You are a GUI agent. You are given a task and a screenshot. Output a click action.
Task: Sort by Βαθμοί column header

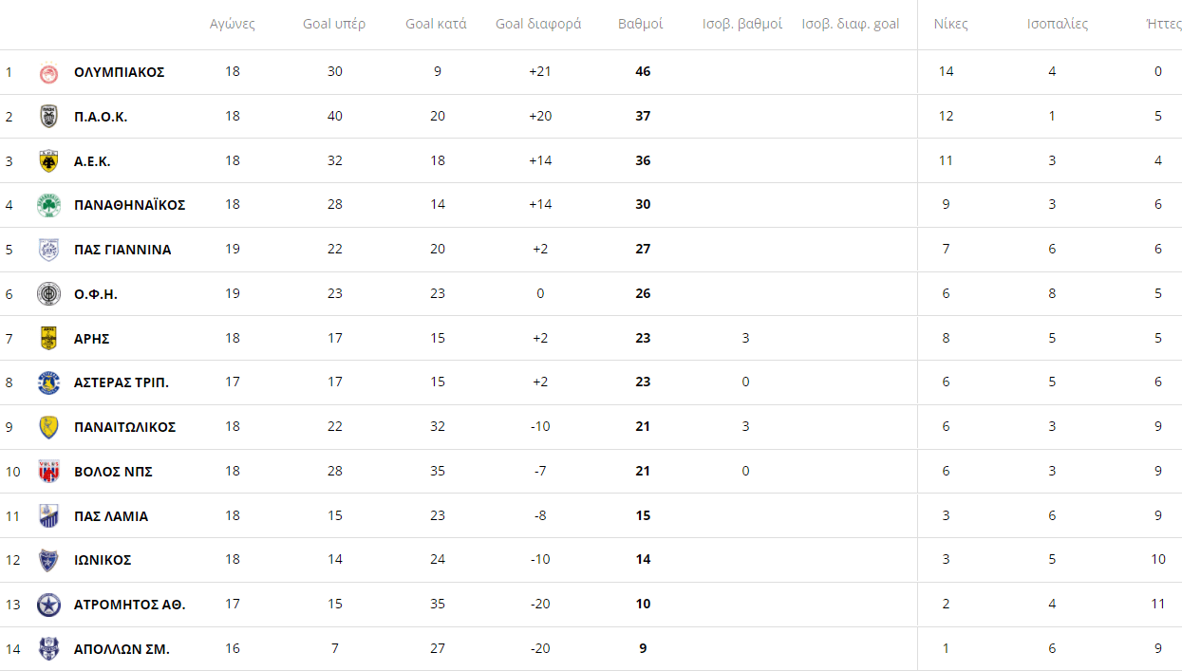641,24
